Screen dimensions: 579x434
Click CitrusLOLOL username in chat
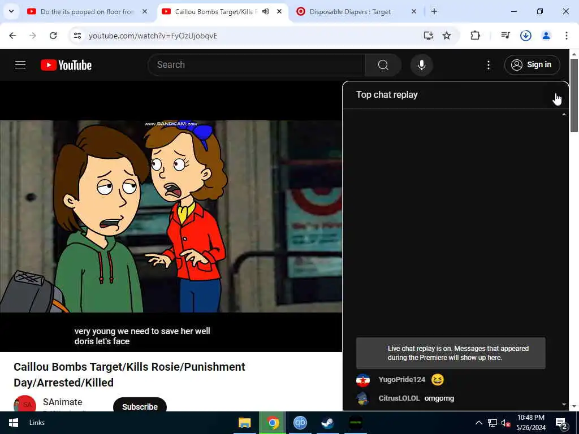(x=399, y=398)
